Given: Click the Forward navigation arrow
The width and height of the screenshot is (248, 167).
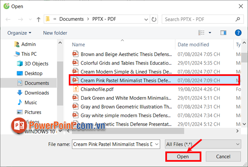Looking at the screenshot, I should point(21,19).
